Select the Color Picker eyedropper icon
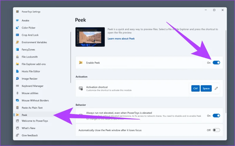The height and width of the screenshot is (146, 235). (17, 28)
